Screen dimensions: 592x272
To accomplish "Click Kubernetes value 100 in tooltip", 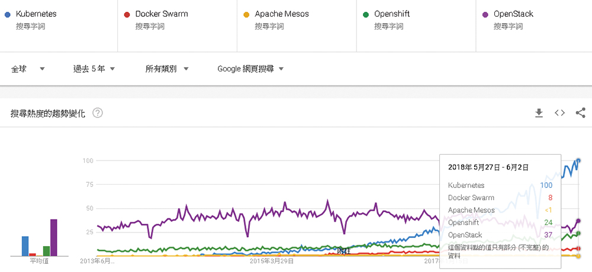I will click(x=546, y=185).
